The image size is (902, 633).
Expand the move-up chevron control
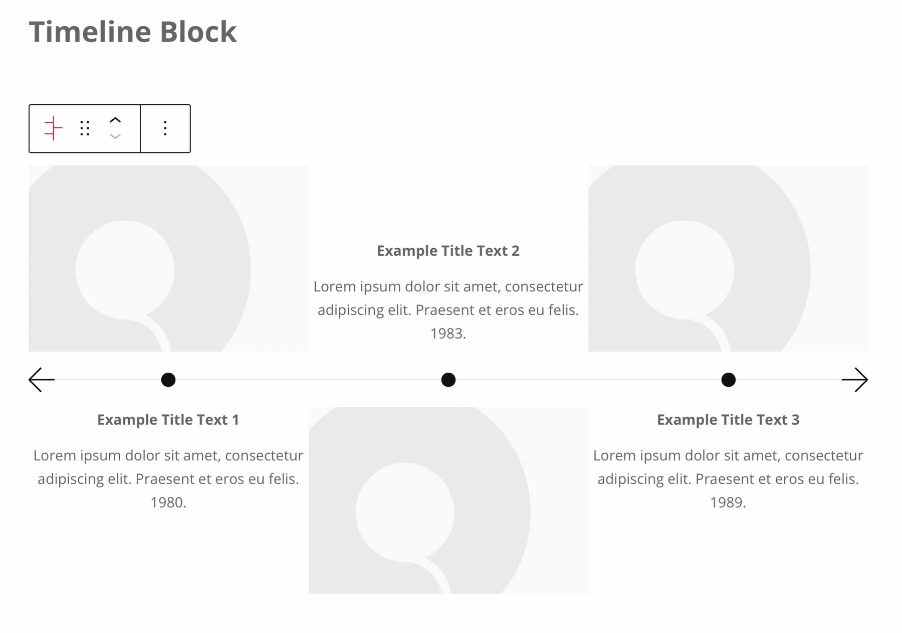click(115, 120)
